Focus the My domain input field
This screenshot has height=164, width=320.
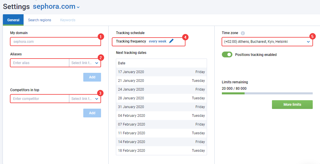(x=56, y=42)
